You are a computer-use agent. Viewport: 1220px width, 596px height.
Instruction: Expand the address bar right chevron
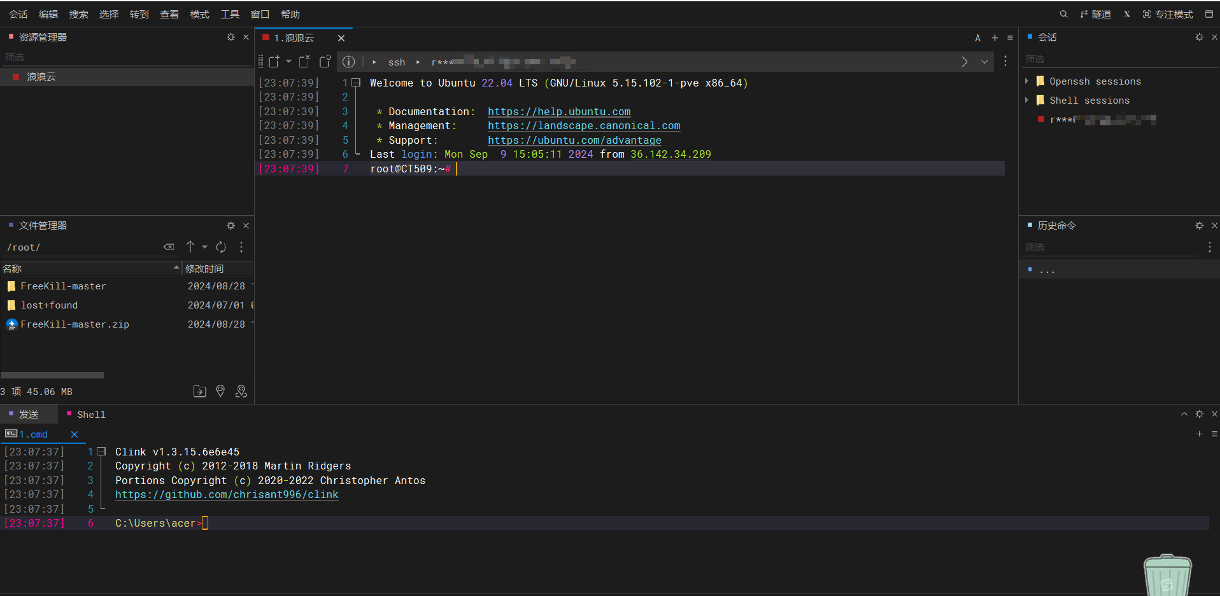click(965, 62)
